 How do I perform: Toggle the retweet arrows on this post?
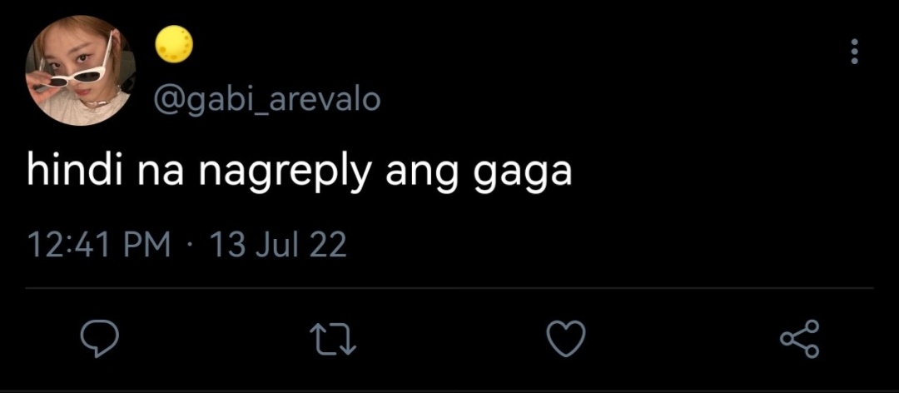[333, 339]
